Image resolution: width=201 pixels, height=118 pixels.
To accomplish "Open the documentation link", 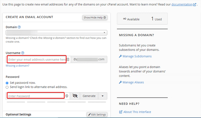I will point(182,5).
